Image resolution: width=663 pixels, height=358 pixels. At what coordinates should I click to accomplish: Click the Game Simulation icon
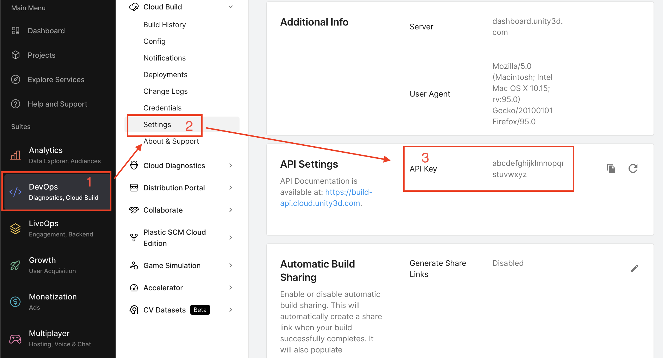[134, 266]
